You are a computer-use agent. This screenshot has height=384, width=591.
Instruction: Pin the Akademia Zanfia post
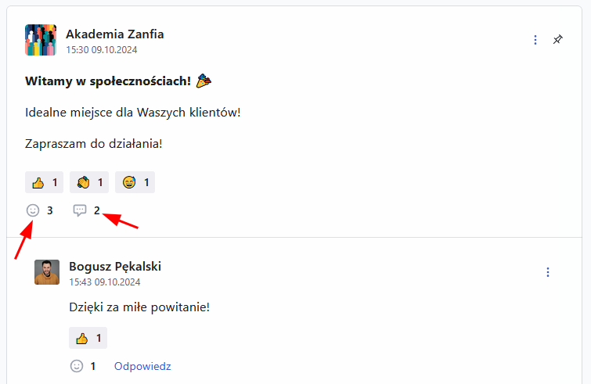557,39
